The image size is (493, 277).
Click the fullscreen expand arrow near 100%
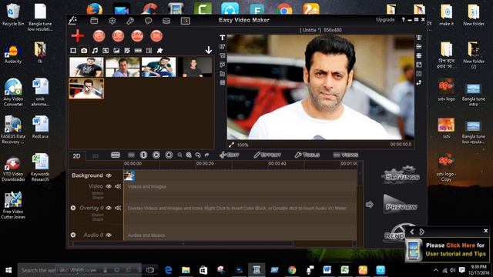pos(231,145)
